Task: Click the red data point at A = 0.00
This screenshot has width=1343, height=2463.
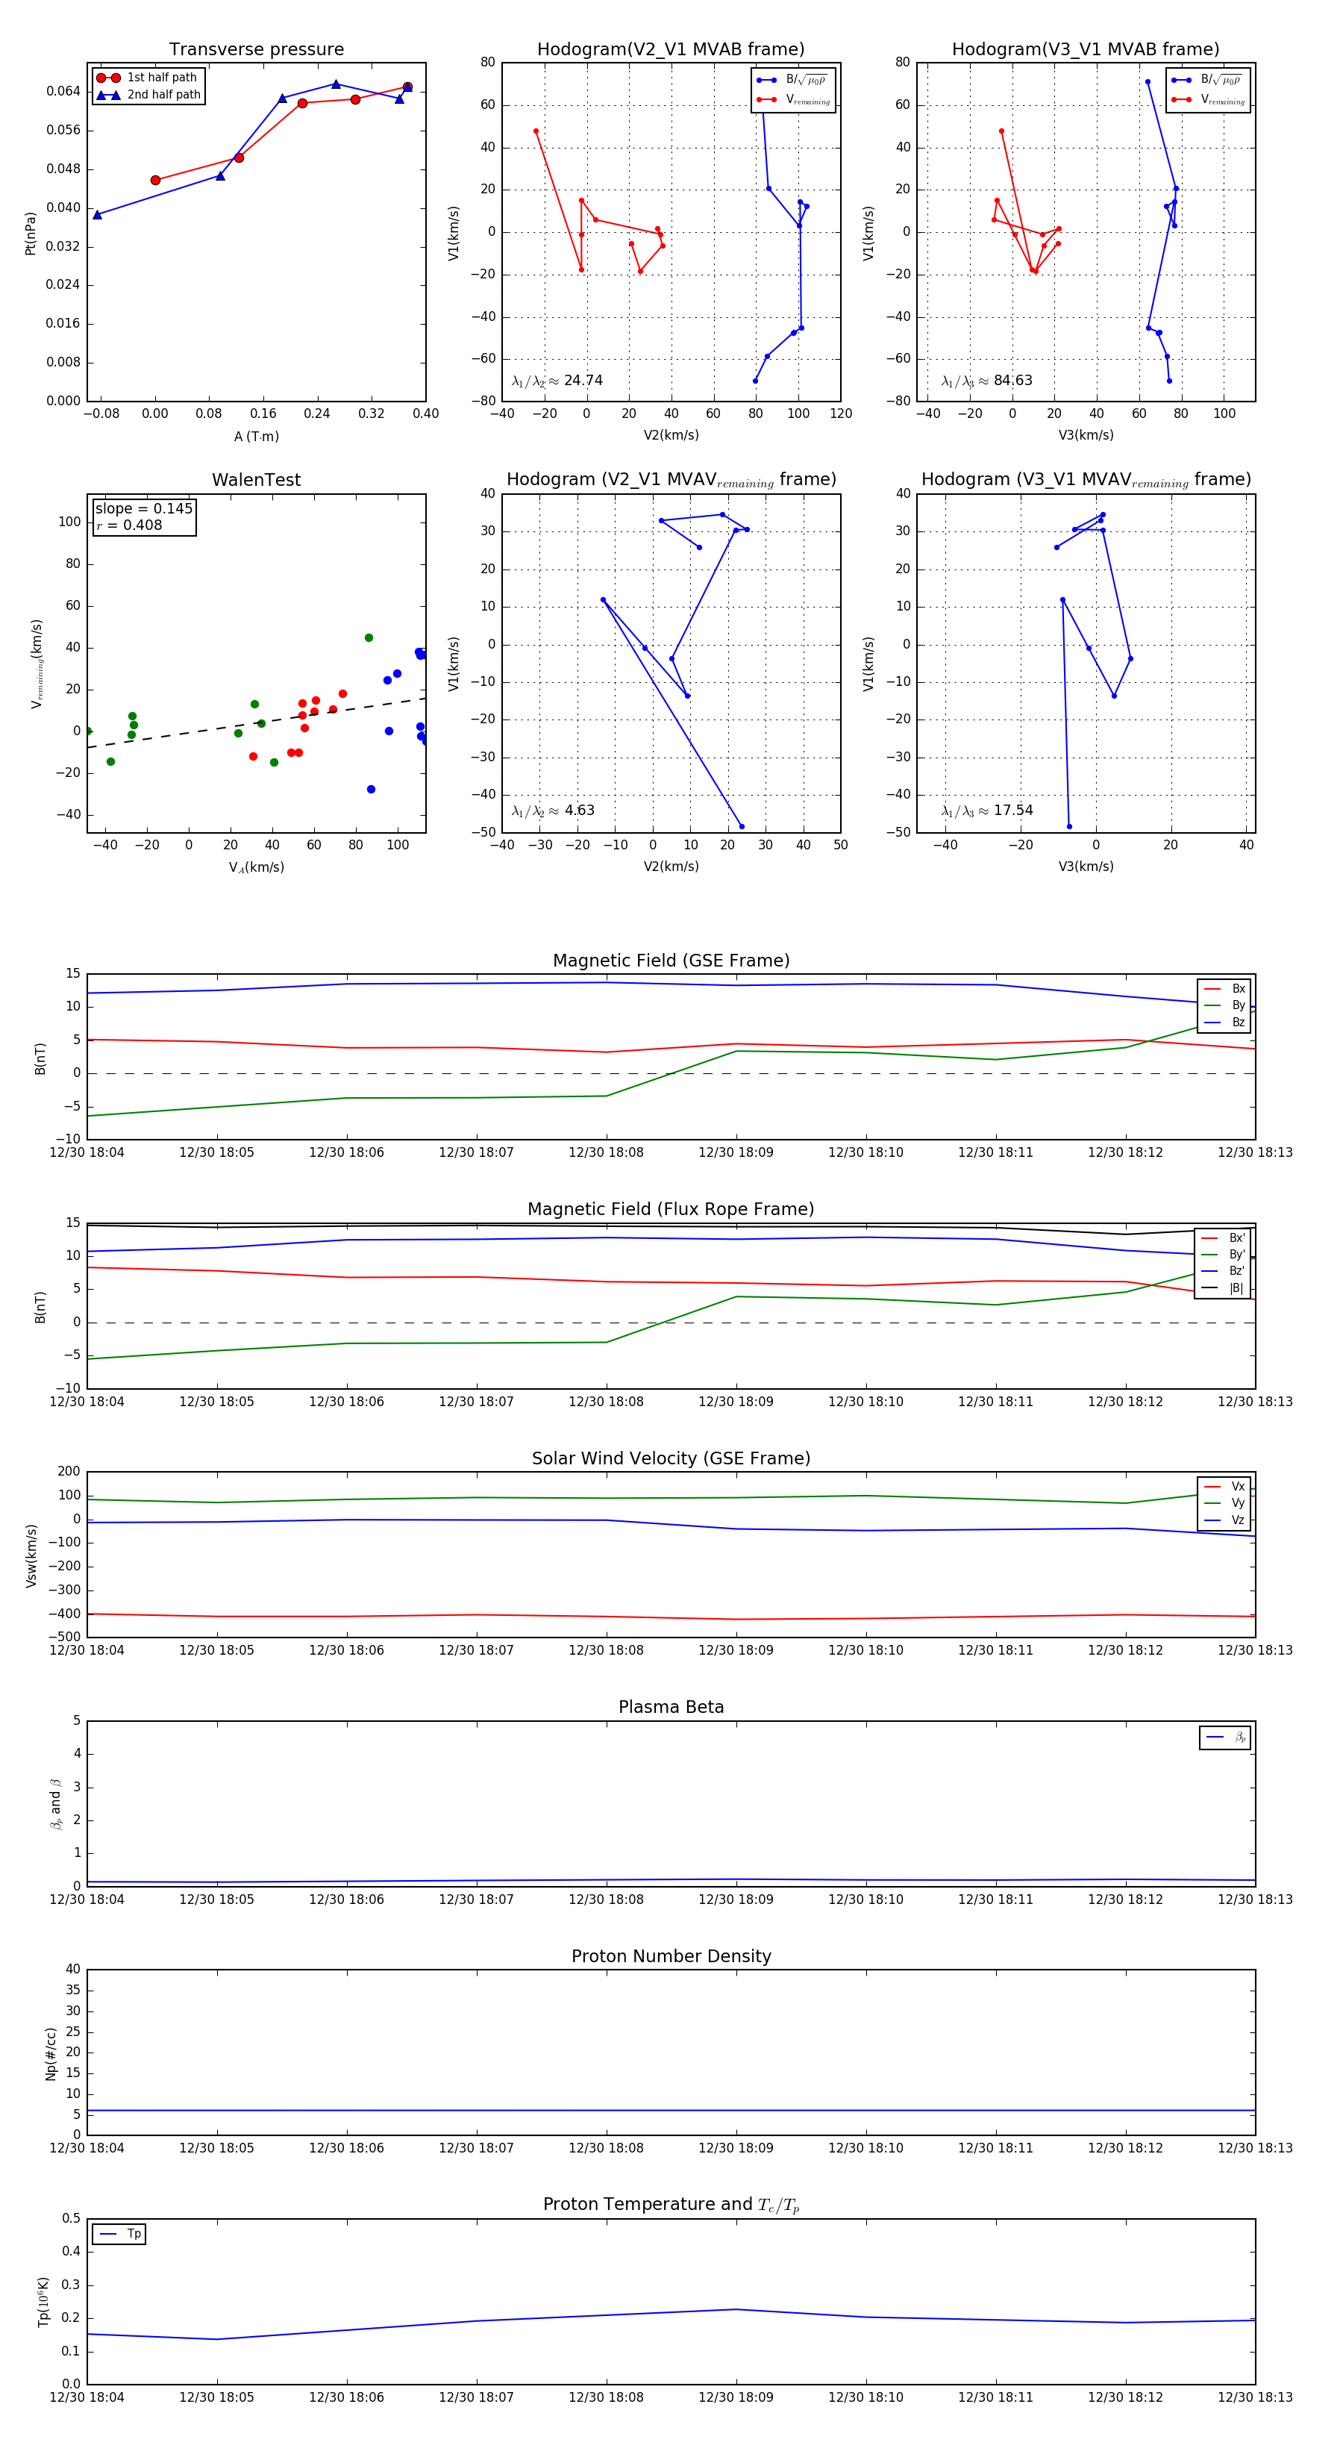Action: coord(156,181)
